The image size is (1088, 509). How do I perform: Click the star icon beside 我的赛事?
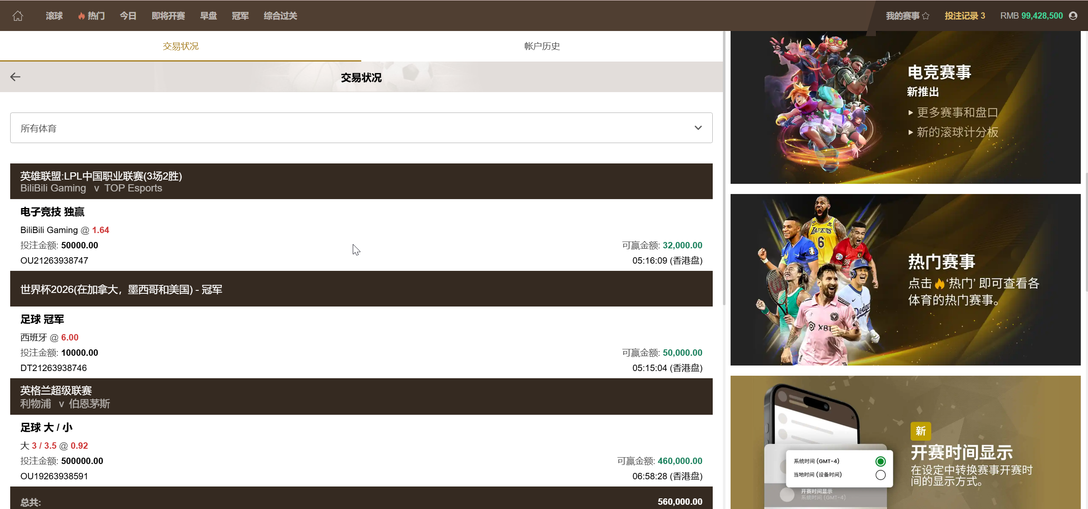pos(926,15)
